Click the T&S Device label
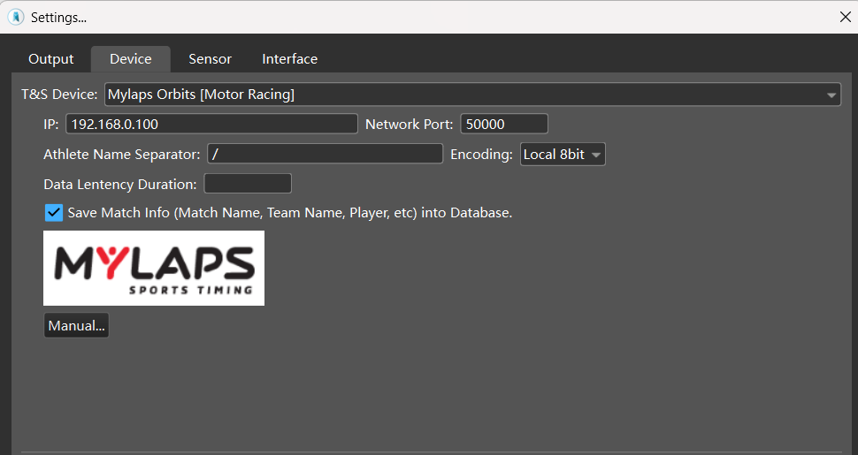Screen dimensions: 858x455 pyautogui.click(x=59, y=95)
